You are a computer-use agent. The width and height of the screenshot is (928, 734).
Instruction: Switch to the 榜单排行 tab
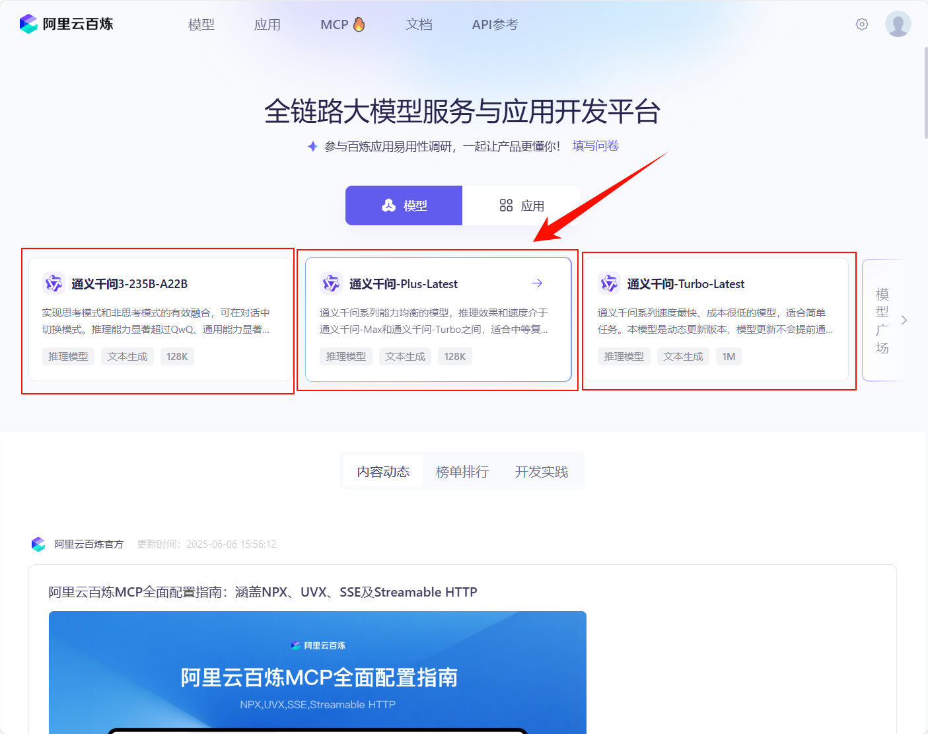coord(462,472)
